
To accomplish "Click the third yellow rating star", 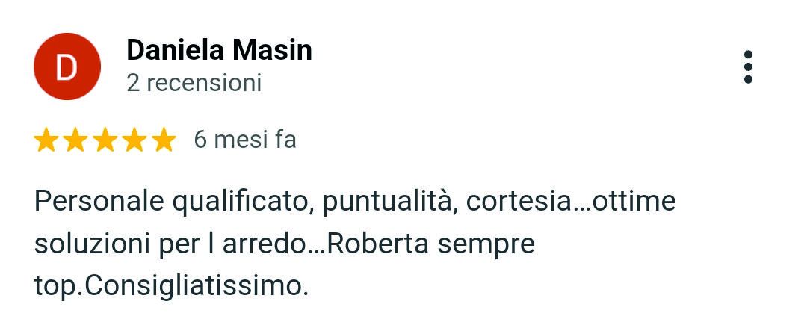I will (x=105, y=140).
